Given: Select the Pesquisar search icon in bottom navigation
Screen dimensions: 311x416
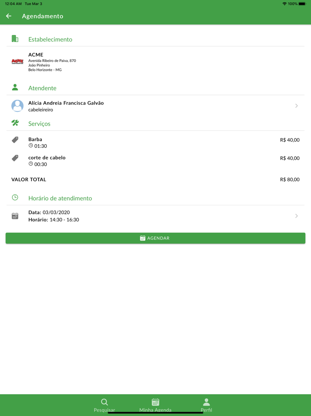Looking at the screenshot, I should pyautogui.click(x=104, y=401).
